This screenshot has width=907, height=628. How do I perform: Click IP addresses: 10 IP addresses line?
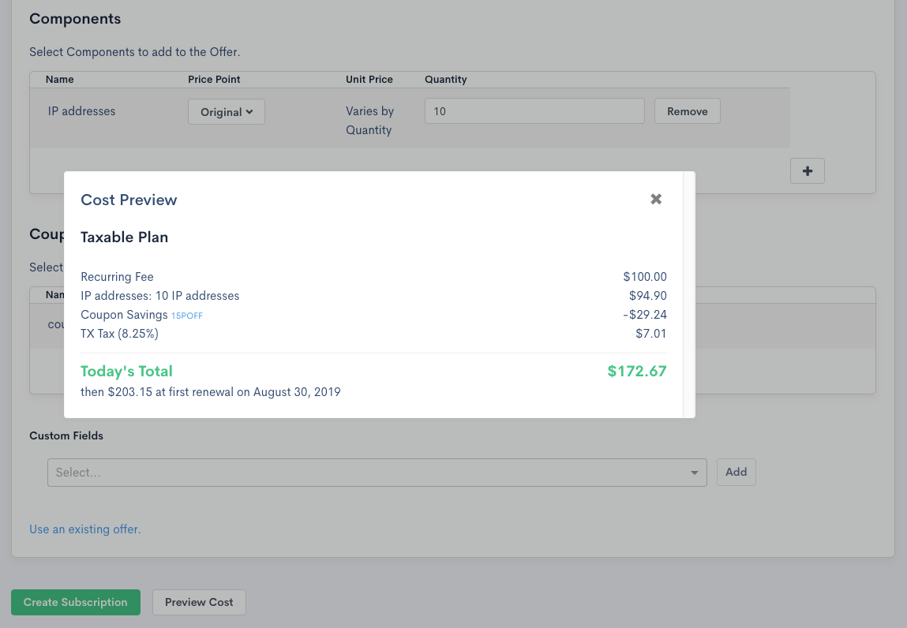click(160, 296)
